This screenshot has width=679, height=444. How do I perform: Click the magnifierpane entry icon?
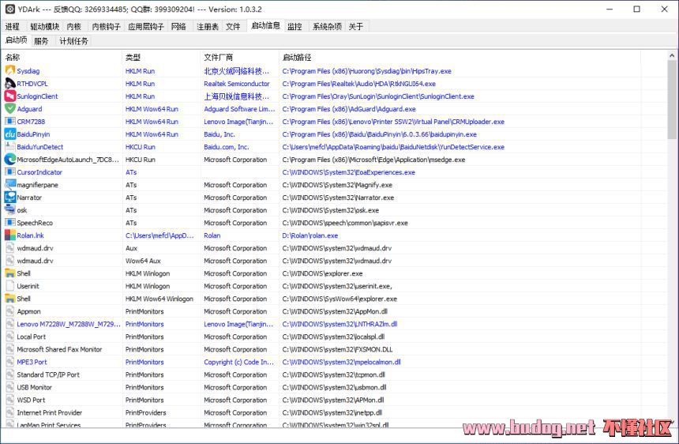[10, 185]
